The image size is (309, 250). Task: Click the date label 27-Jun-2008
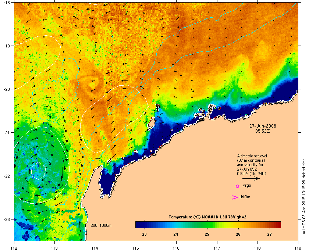(x=263, y=126)
